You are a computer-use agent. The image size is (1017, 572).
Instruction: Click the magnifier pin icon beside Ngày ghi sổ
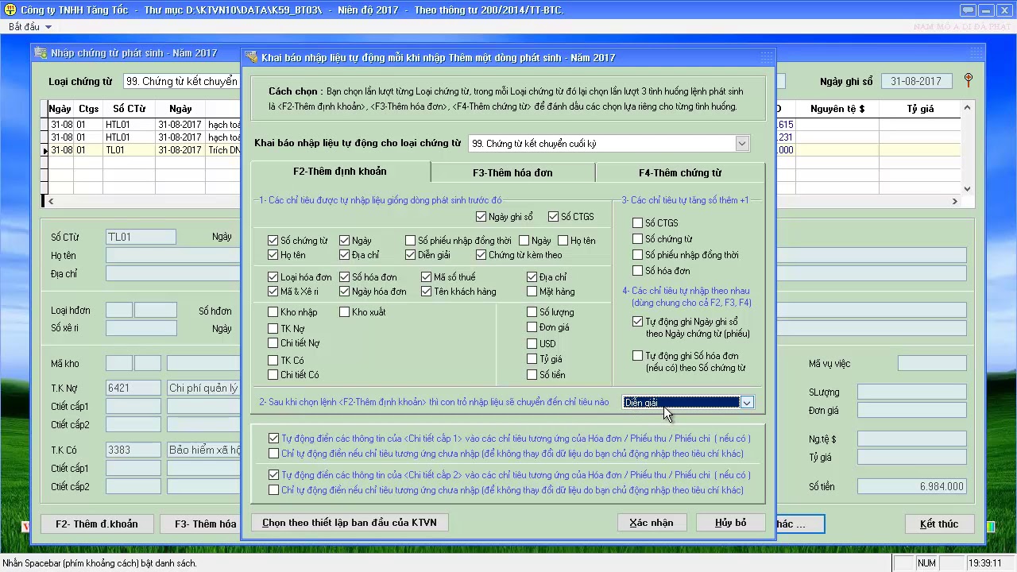click(x=968, y=80)
